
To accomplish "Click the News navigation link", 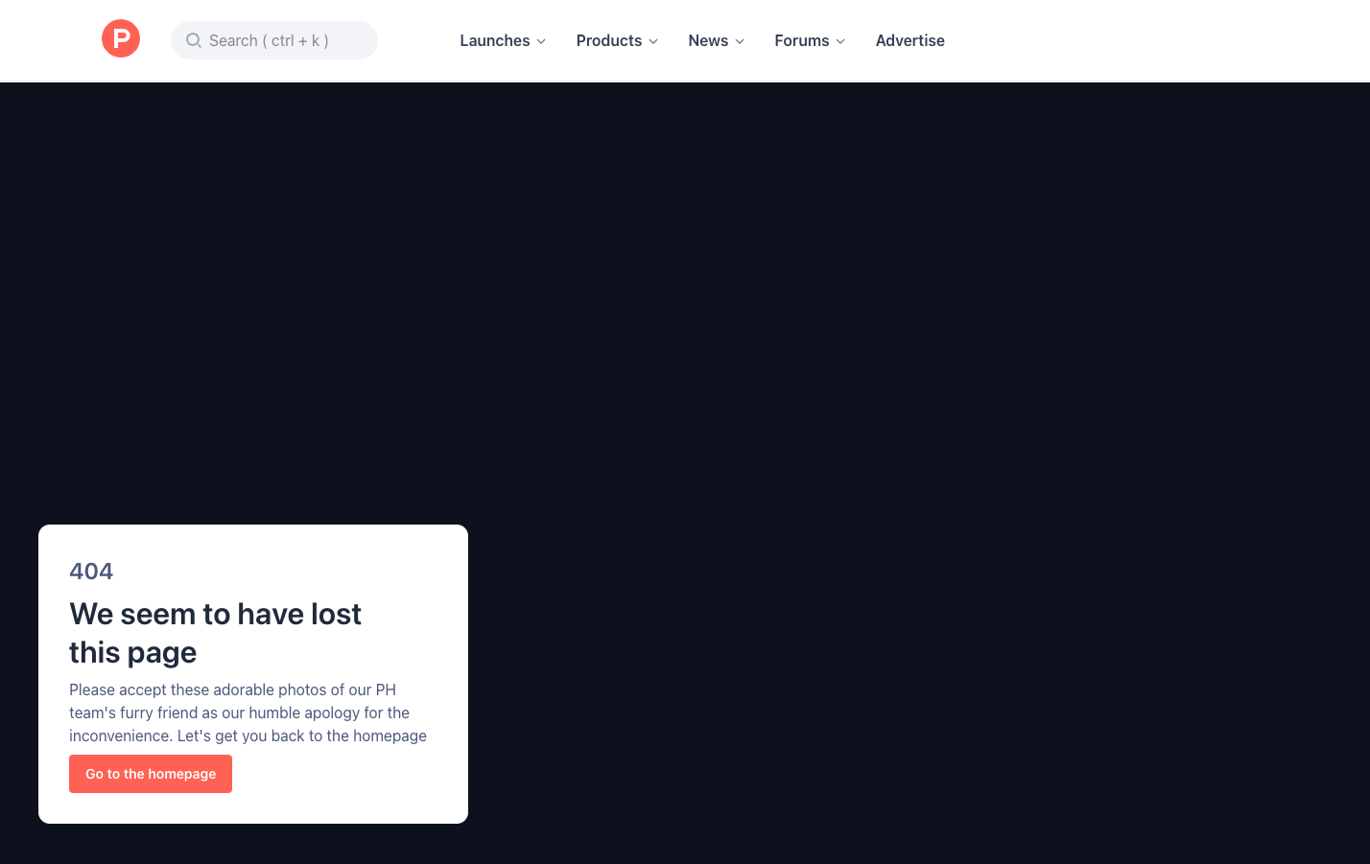I will pyautogui.click(x=708, y=40).
